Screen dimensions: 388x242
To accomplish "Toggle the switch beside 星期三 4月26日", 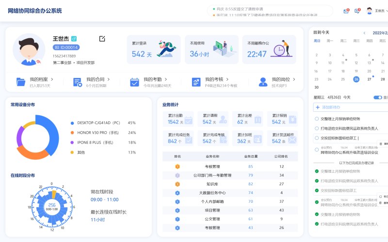I will pyautogui.click(x=378, y=98).
